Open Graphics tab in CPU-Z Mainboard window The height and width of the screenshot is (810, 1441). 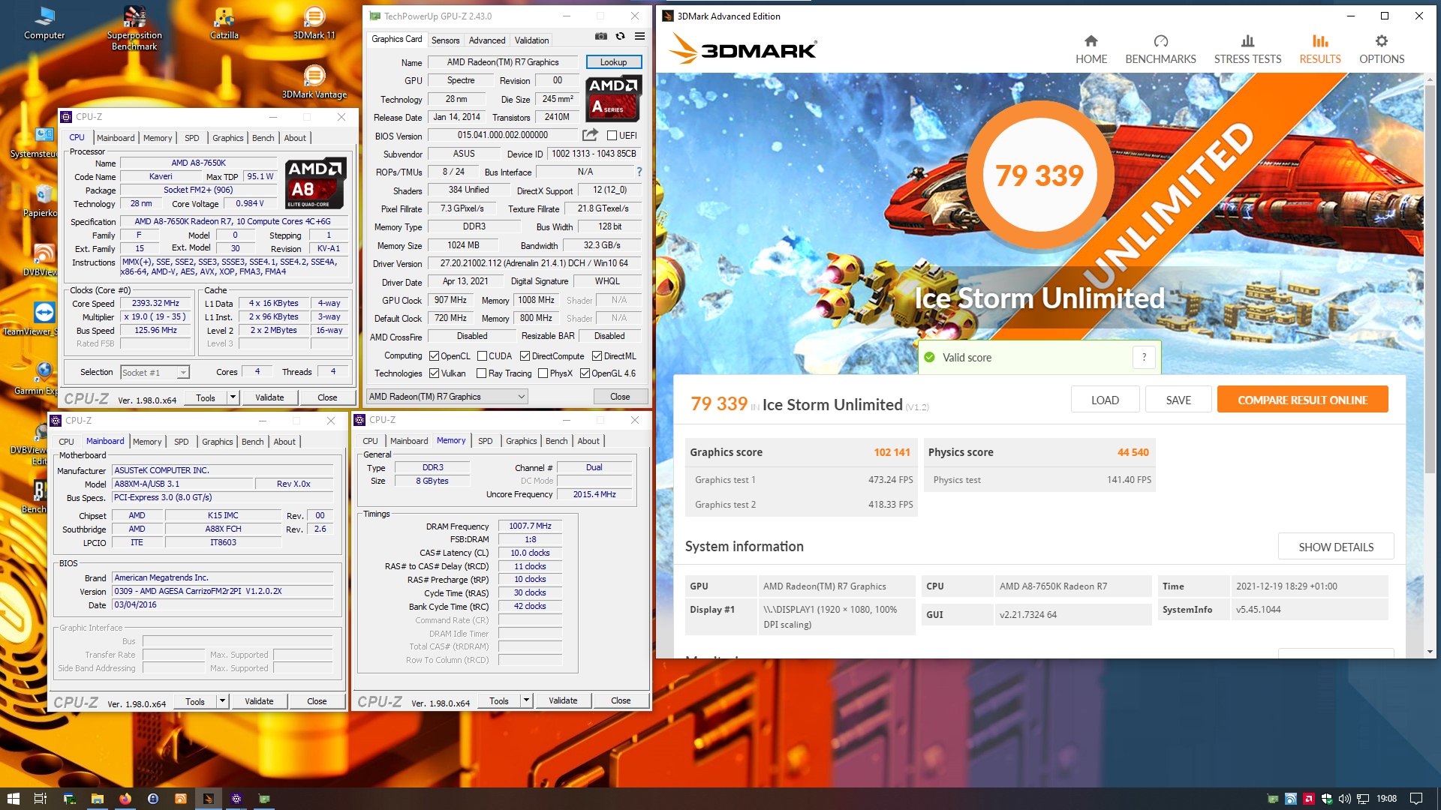point(218,442)
